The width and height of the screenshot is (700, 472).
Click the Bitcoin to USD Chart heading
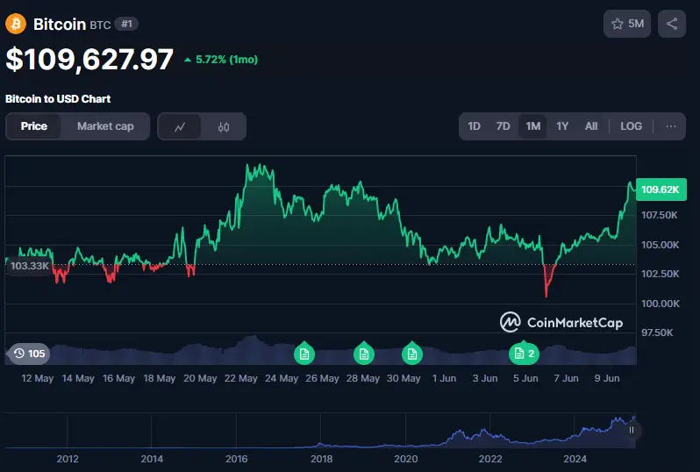pos(58,98)
